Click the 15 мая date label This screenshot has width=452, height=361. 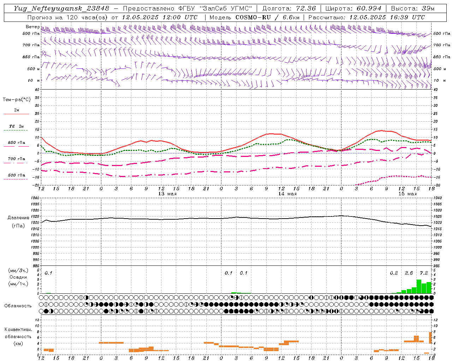click(408, 194)
